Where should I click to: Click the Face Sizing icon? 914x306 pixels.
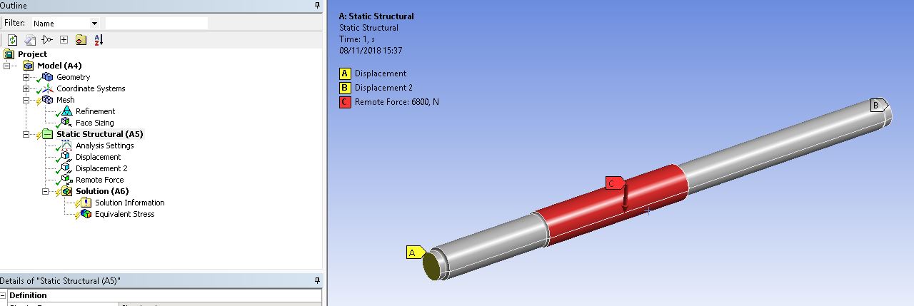click(66, 123)
